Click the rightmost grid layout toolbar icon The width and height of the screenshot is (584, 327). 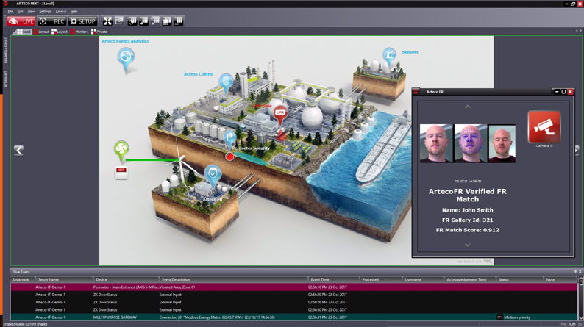pos(179,21)
